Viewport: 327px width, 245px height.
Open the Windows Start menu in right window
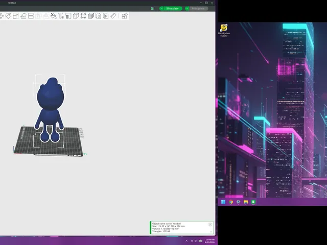(223, 202)
